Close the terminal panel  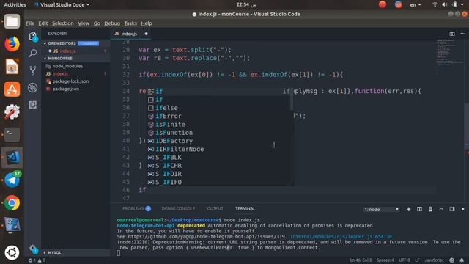pyautogui.click(x=462, y=209)
